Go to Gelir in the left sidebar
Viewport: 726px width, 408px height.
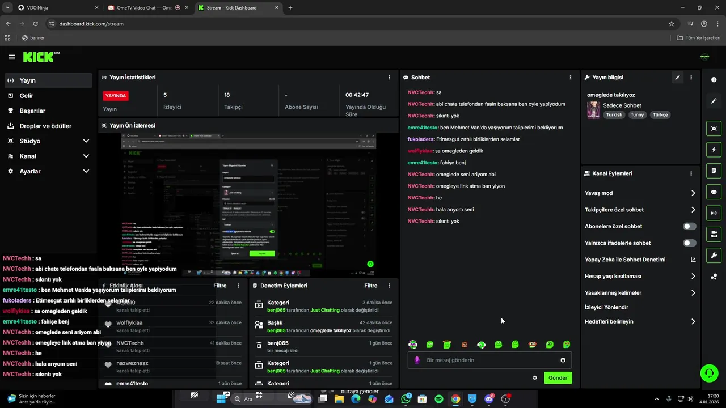coord(49,96)
